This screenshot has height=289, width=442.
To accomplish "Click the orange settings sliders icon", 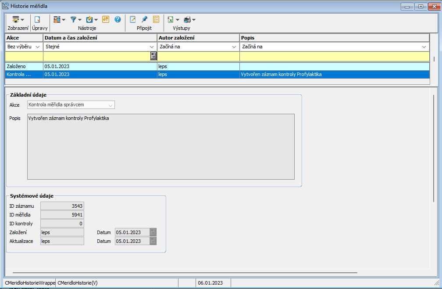I will click(x=105, y=20).
